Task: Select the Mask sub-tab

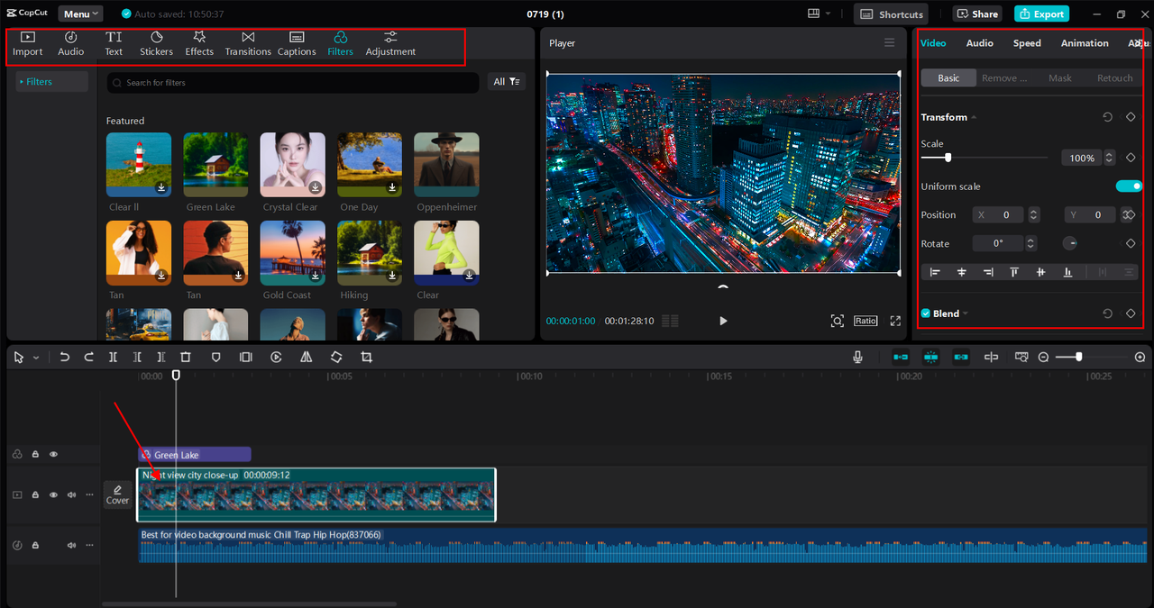Action: click(x=1060, y=78)
